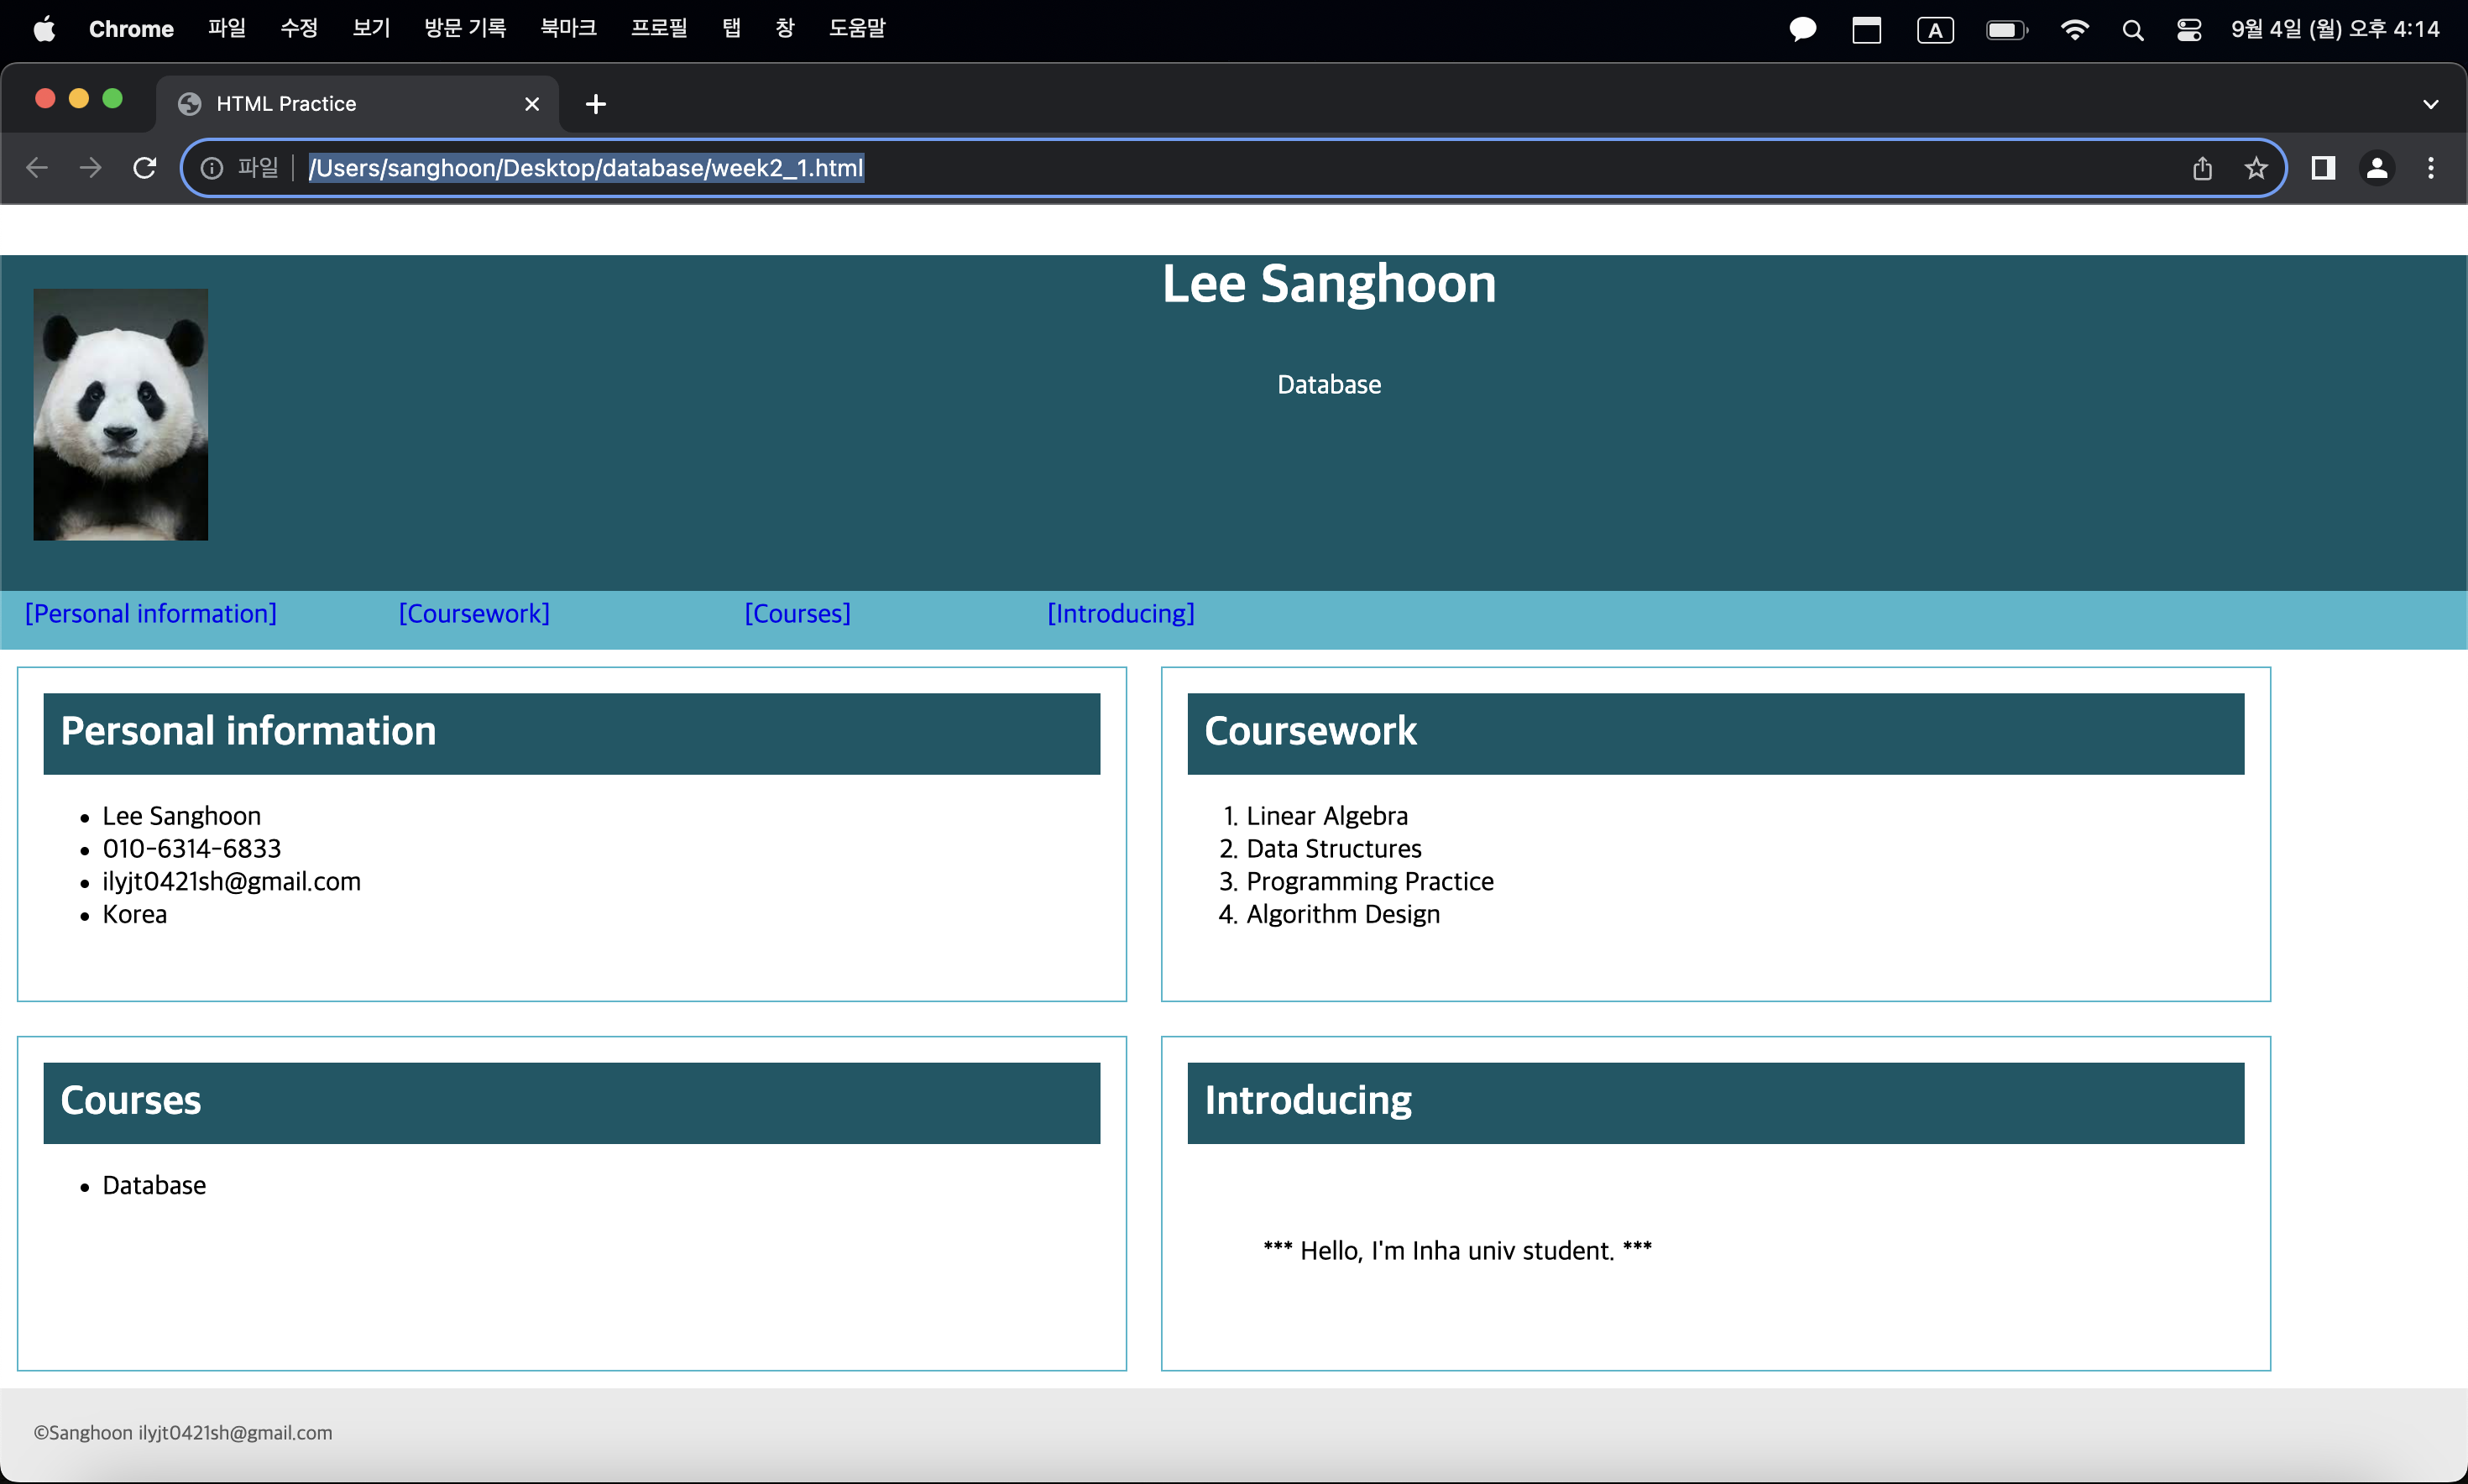The height and width of the screenshot is (1484, 2468).
Task: Click the Courses section heading
Action: pos(130,1100)
